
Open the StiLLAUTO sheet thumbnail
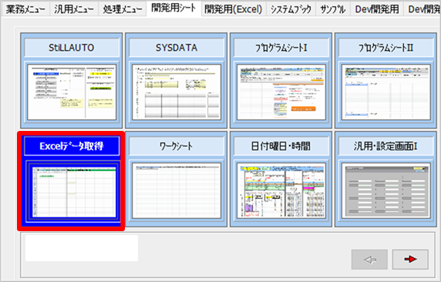(72, 92)
